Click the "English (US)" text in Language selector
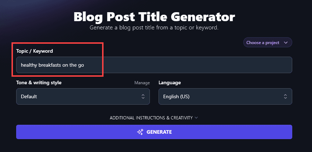The width and height of the screenshot is (312, 152). coord(176,96)
